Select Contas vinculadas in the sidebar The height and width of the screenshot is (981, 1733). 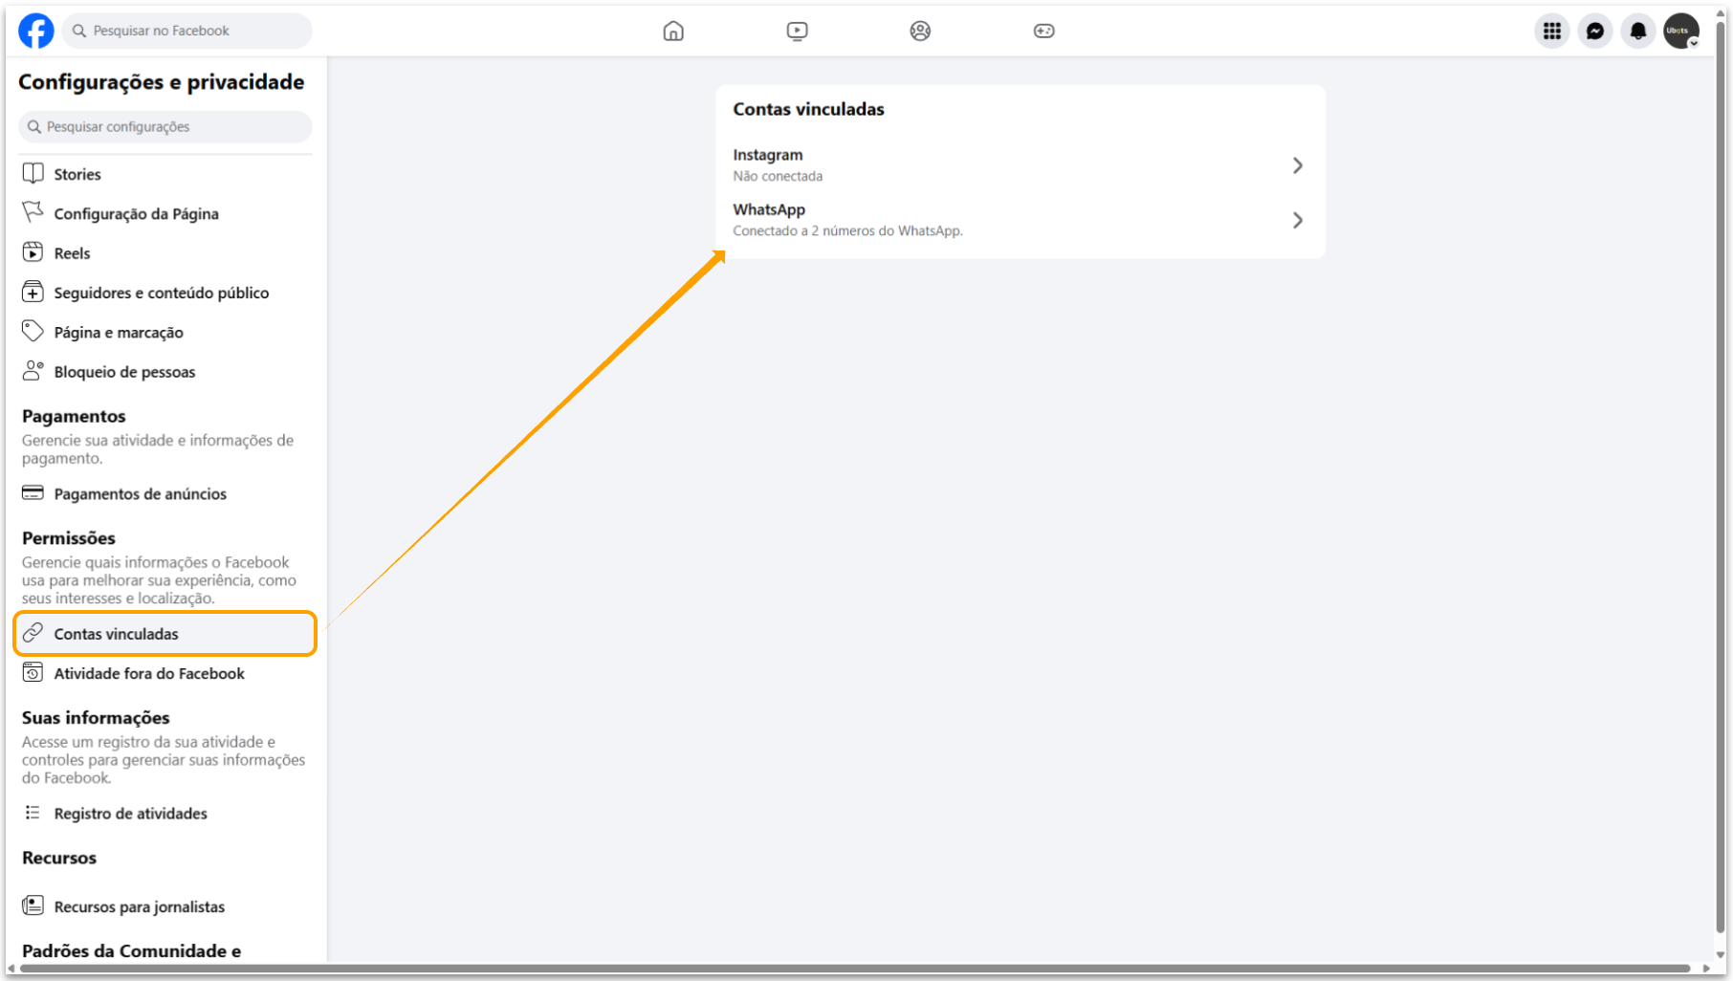click(165, 634)
